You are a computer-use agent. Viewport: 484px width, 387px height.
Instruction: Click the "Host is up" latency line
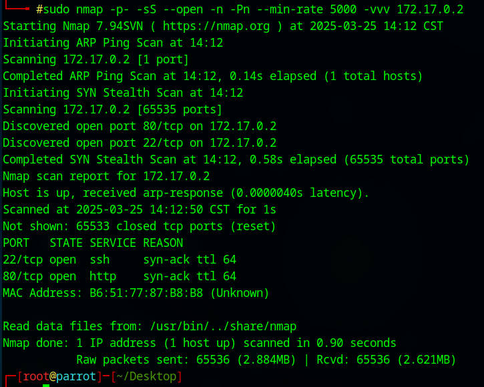point(186,193)
